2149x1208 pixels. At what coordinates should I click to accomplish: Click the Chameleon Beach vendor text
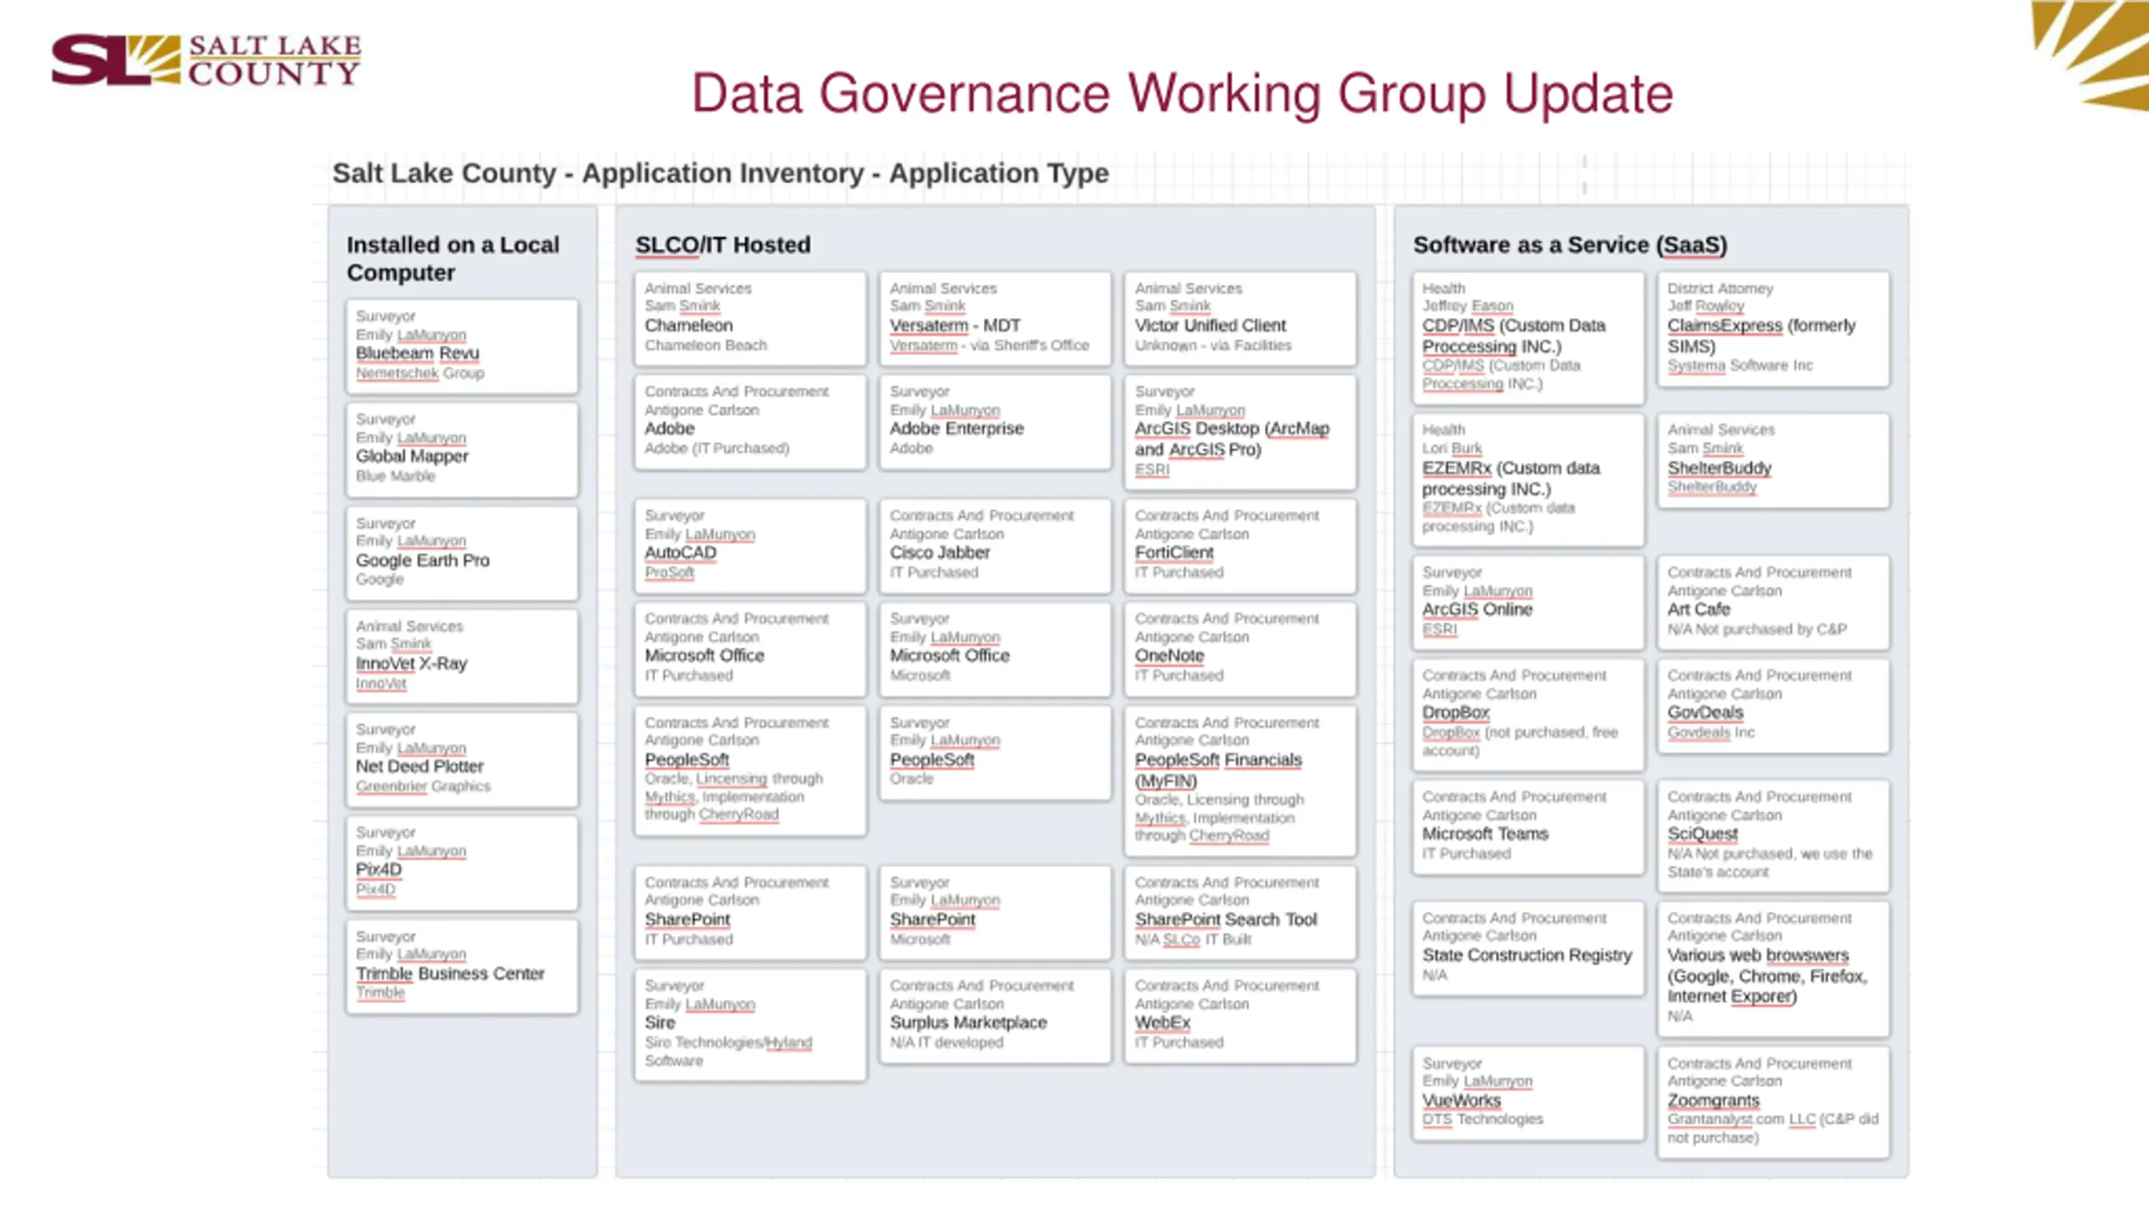pyautogui.click(x=705, y=345)
